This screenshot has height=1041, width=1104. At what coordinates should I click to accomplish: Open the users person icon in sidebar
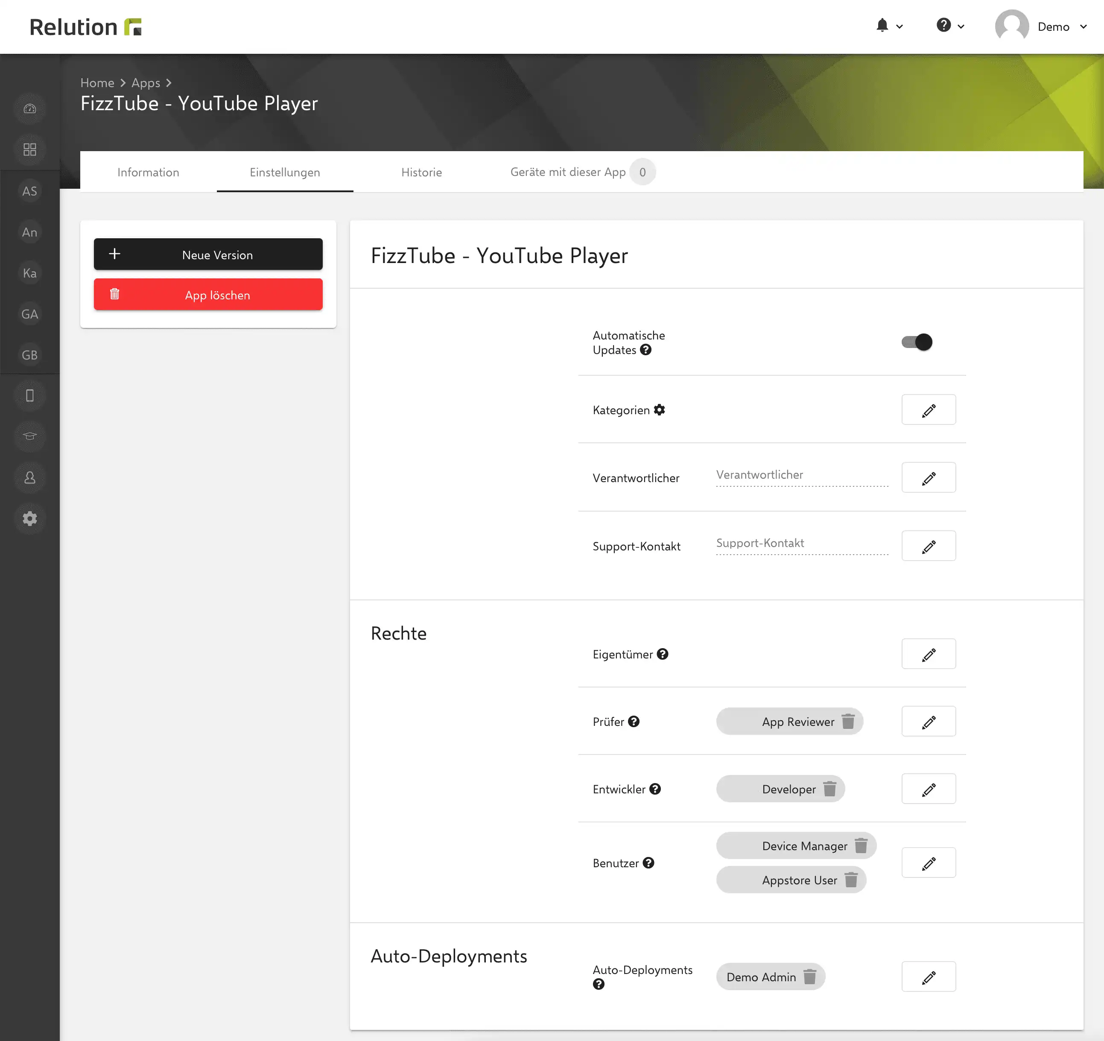pos(30,478)
